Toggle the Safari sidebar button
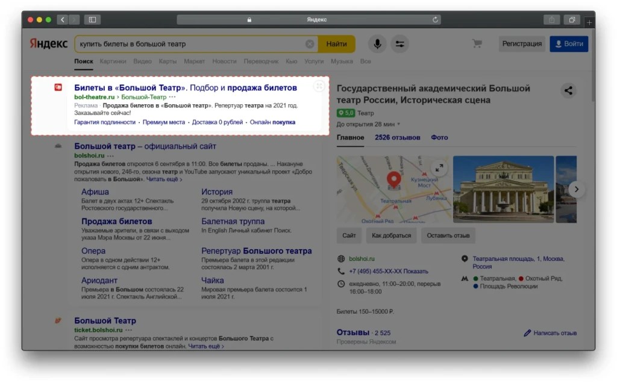This screenshot has height=383, width=617. 92,20
